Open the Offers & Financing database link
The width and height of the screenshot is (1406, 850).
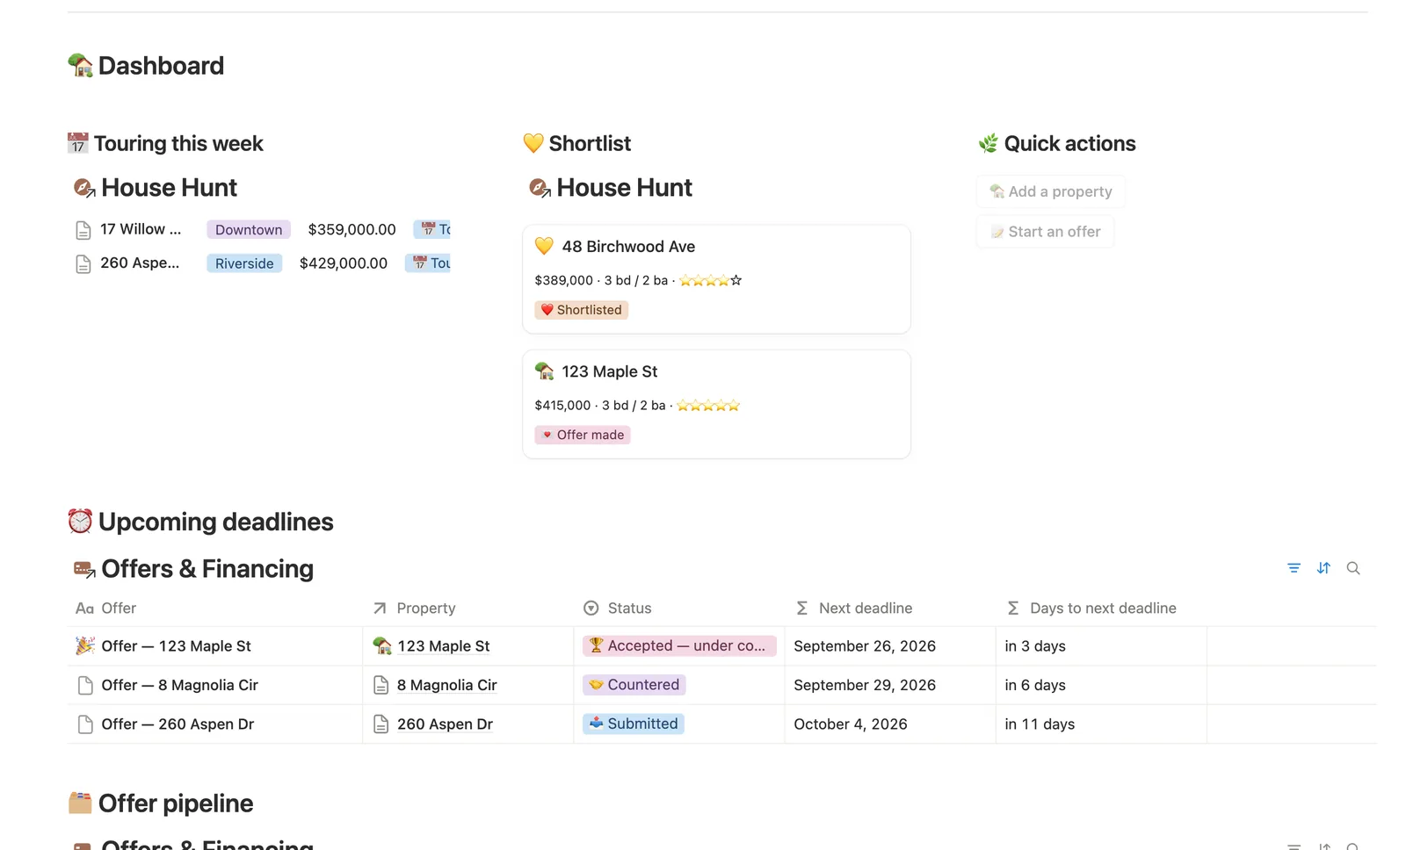(207, 569)
